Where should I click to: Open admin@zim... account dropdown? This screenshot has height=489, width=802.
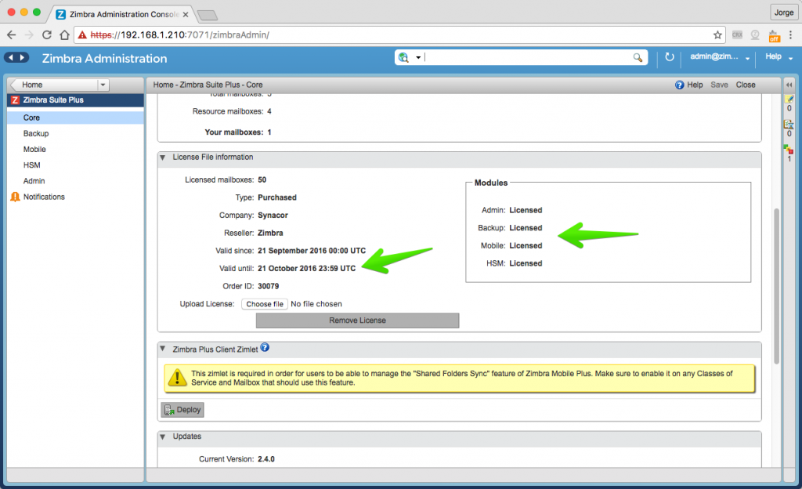(x=720, y=56)
